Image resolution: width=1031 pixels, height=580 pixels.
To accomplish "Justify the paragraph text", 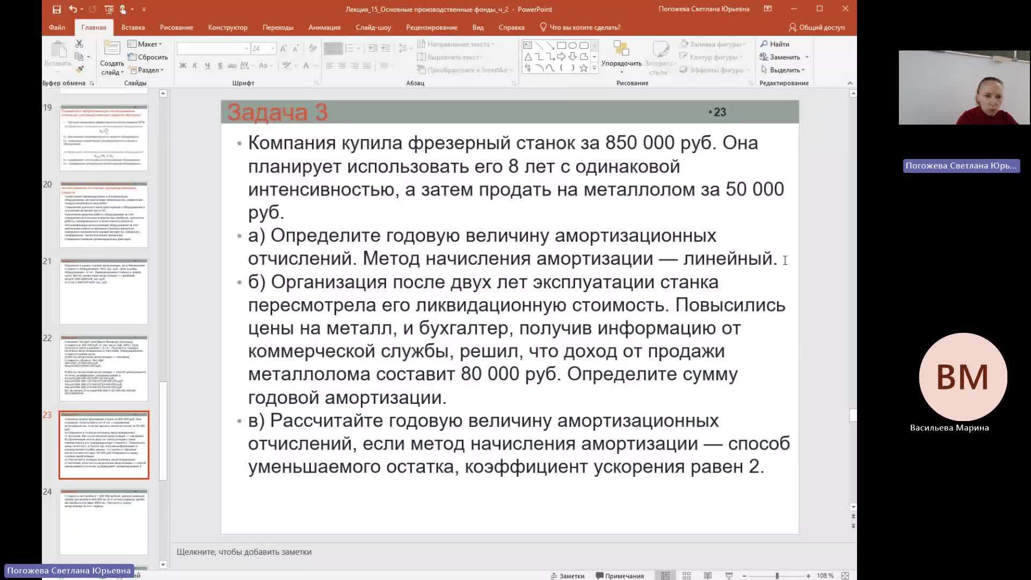I will click(x=367, y=66).
